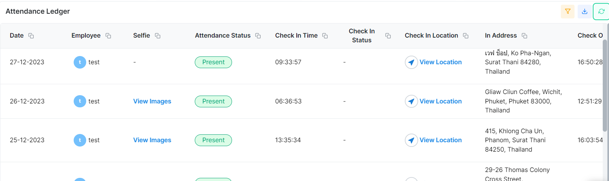Refresh the attendance ledger table
This screenshot has height=181, width=609.
click(x=601, y=12)
